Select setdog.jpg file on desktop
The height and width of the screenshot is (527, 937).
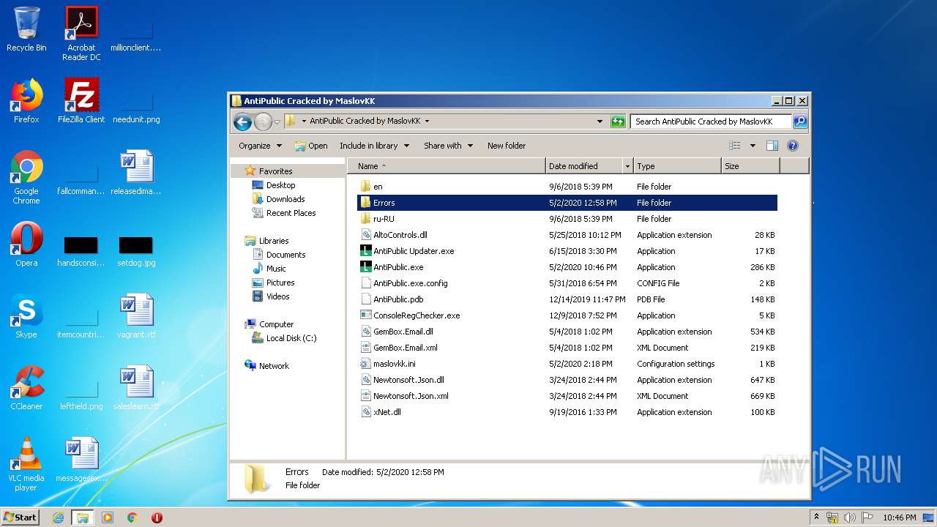click(x=136, y=251)
